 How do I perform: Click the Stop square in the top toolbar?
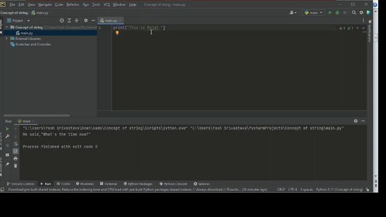pos(344,13)
